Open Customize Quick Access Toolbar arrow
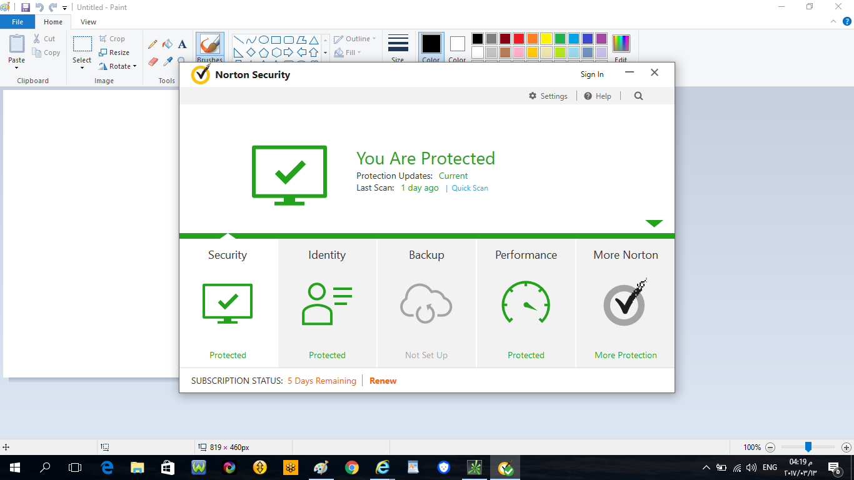Image resolution: width=854 pixels, height=480 pixels. (x=64, y=8)
